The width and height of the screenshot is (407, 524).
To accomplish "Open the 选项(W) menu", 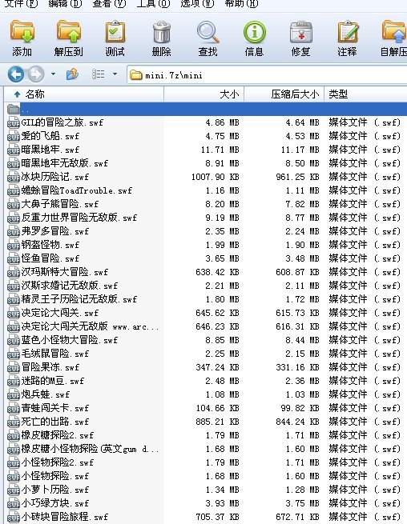I will [197, 4].
